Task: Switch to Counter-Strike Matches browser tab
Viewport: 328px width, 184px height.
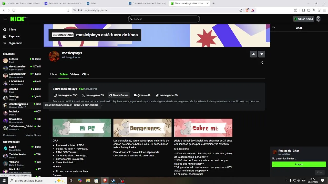Action: click(x=147, y=3)
